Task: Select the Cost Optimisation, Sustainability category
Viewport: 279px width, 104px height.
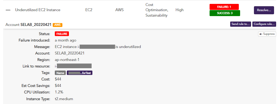Action: [157, 10]
